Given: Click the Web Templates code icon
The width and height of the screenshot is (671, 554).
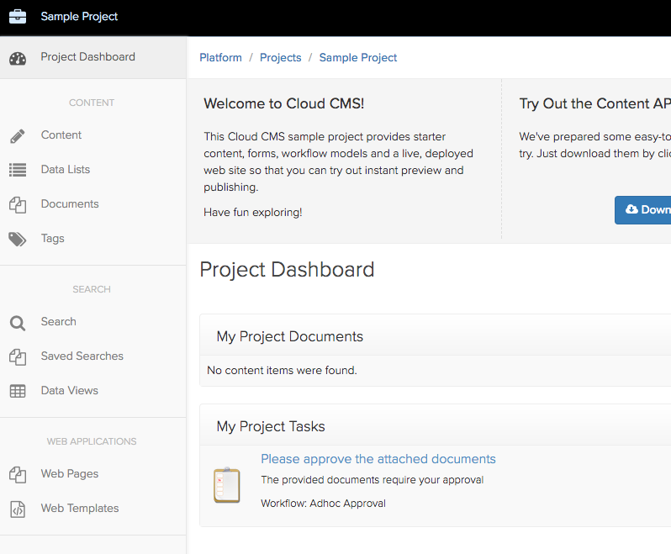Looking at the screenshot, I should click(18, 509).
